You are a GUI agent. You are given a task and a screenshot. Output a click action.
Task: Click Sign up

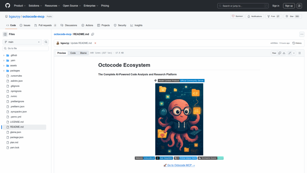point(289,6)
